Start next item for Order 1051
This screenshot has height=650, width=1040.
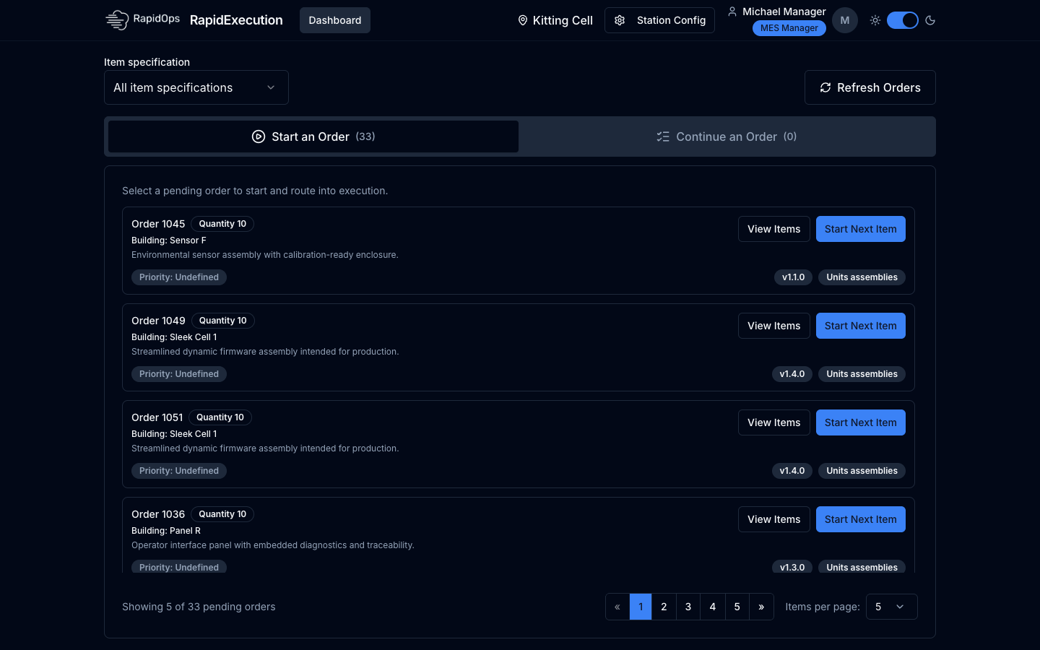[x=861, y=422]
